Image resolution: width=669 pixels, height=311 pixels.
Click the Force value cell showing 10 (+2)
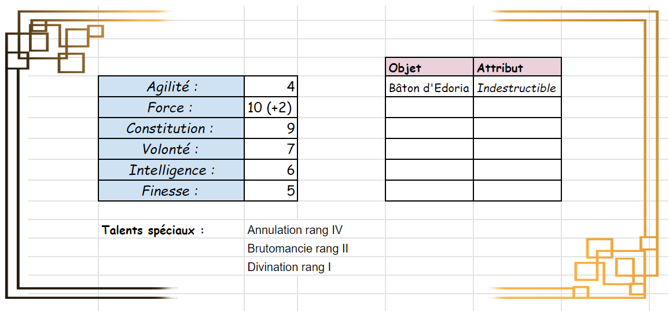click(271, 108)
